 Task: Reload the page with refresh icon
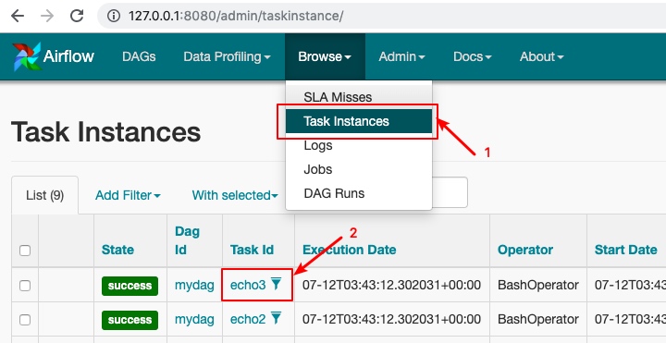[77, 16]
